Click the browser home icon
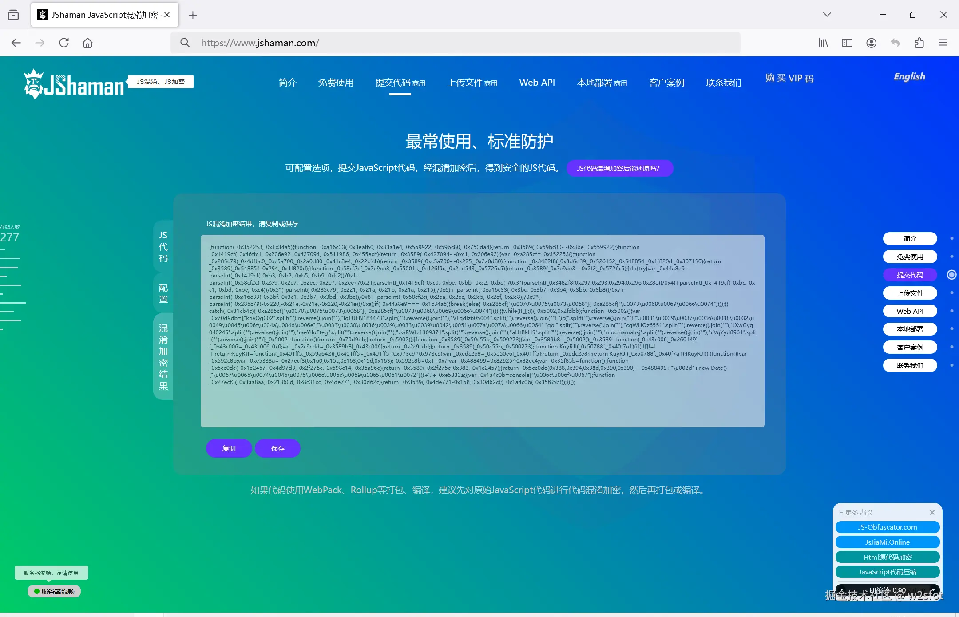 (x=87, y=43)
